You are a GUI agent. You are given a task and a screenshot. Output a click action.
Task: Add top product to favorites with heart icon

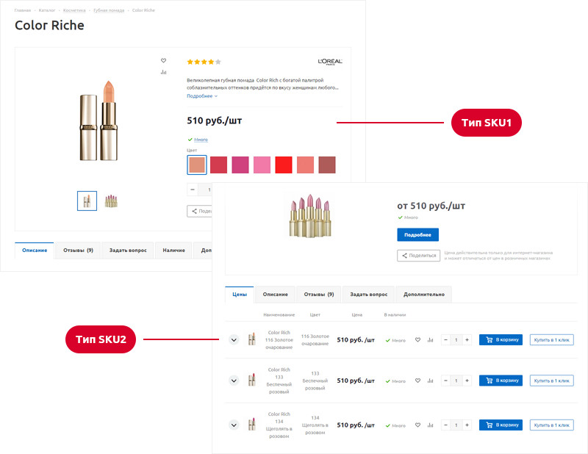pyautogui.click(x=163, y=61)
